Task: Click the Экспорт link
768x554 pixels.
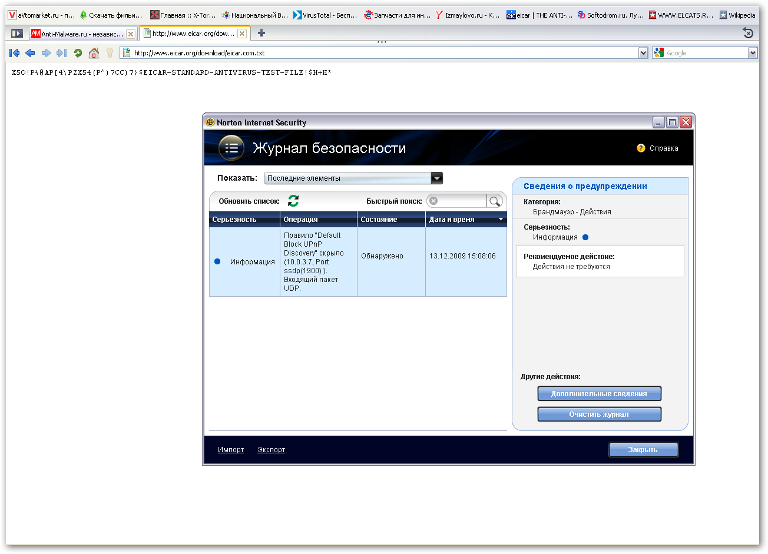Action: tap(271, 450)
